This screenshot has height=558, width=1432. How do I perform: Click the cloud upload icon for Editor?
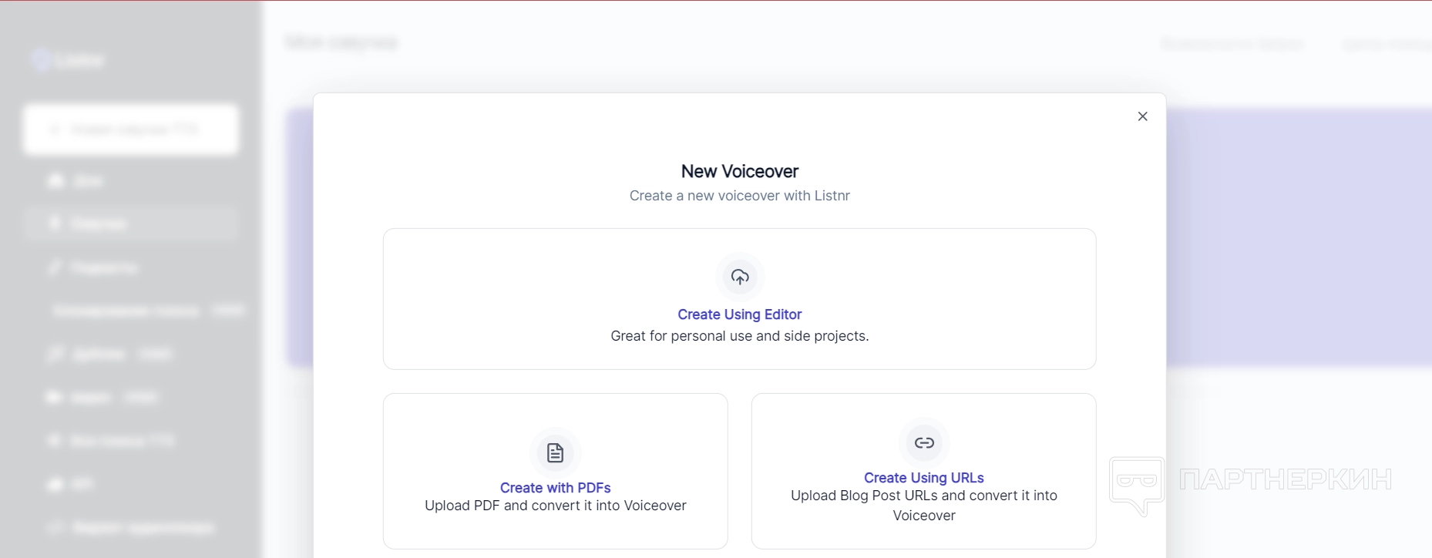(x=739, y=277)
